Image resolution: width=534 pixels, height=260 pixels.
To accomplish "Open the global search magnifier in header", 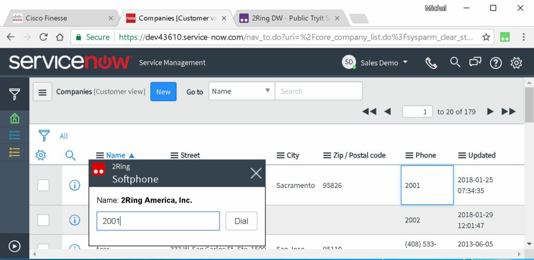I will tap(455, 63).
